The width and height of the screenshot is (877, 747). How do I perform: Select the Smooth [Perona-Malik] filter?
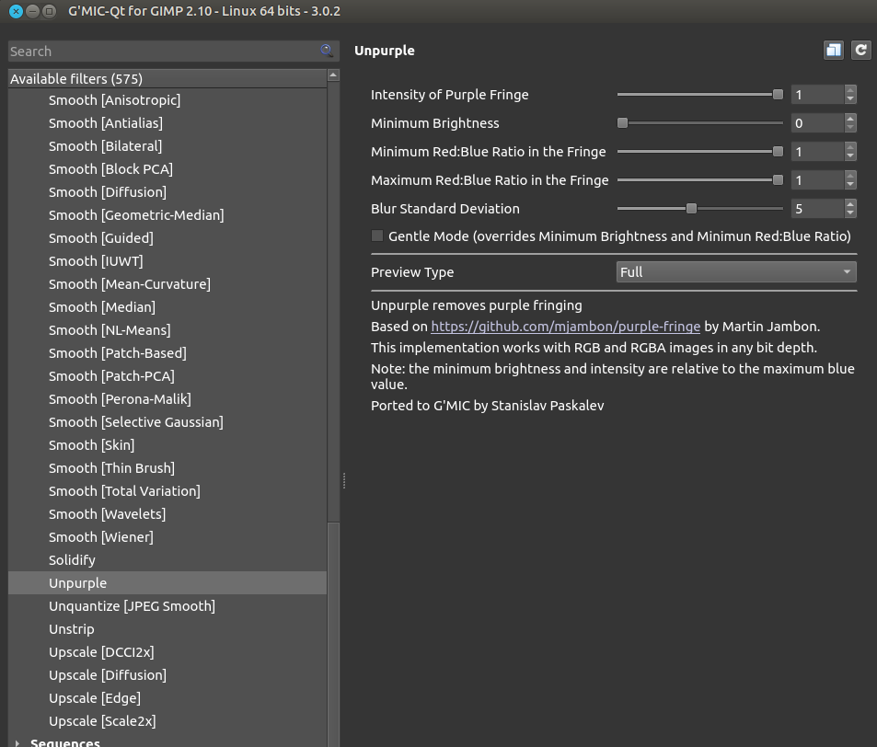tap(167, 398)
